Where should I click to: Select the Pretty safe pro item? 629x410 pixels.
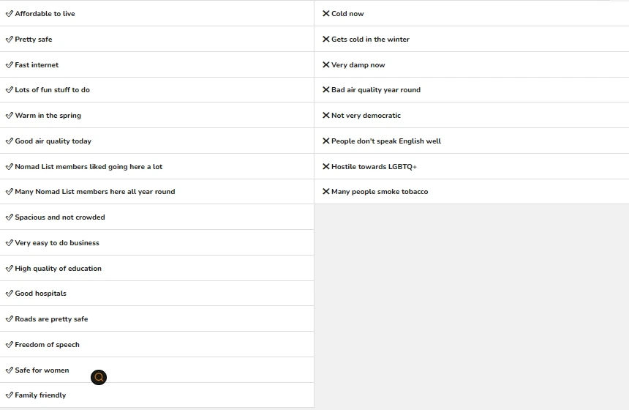[x=34, y=40]
